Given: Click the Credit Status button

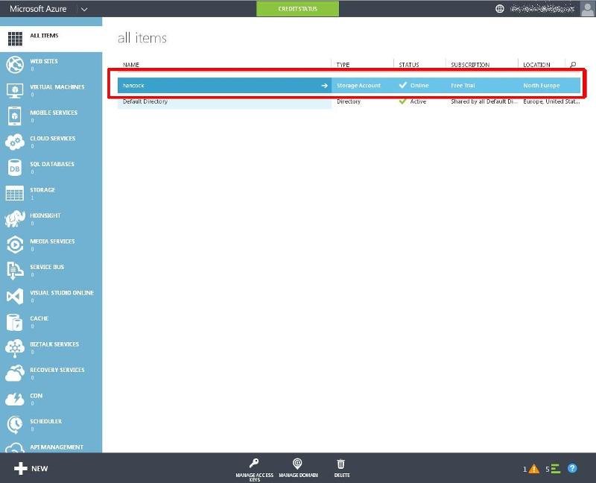Looking at the screenshot, I should pyautogui.click(x=297, y=9).
